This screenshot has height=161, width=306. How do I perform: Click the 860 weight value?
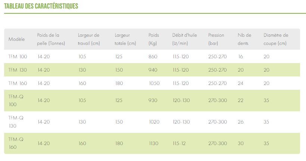click(x=153, y=56)
